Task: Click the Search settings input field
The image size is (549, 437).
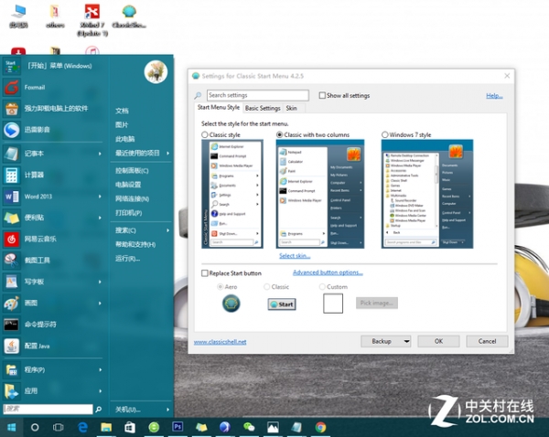Action: (257, 96)
